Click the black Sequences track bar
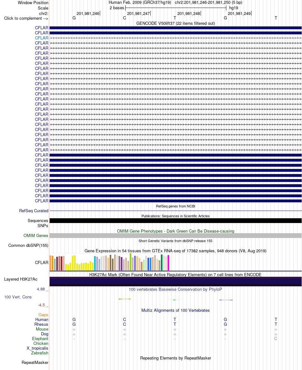 tap(175, 220)
